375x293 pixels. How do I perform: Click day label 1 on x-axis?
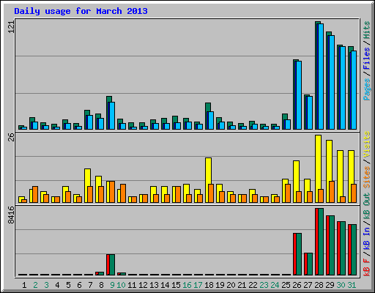pyautogui.click(x=24, y=285)
